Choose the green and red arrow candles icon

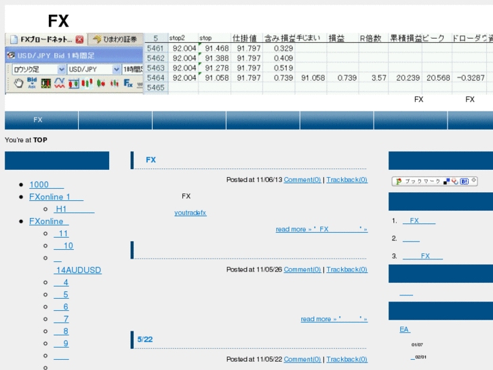point(101,84)
